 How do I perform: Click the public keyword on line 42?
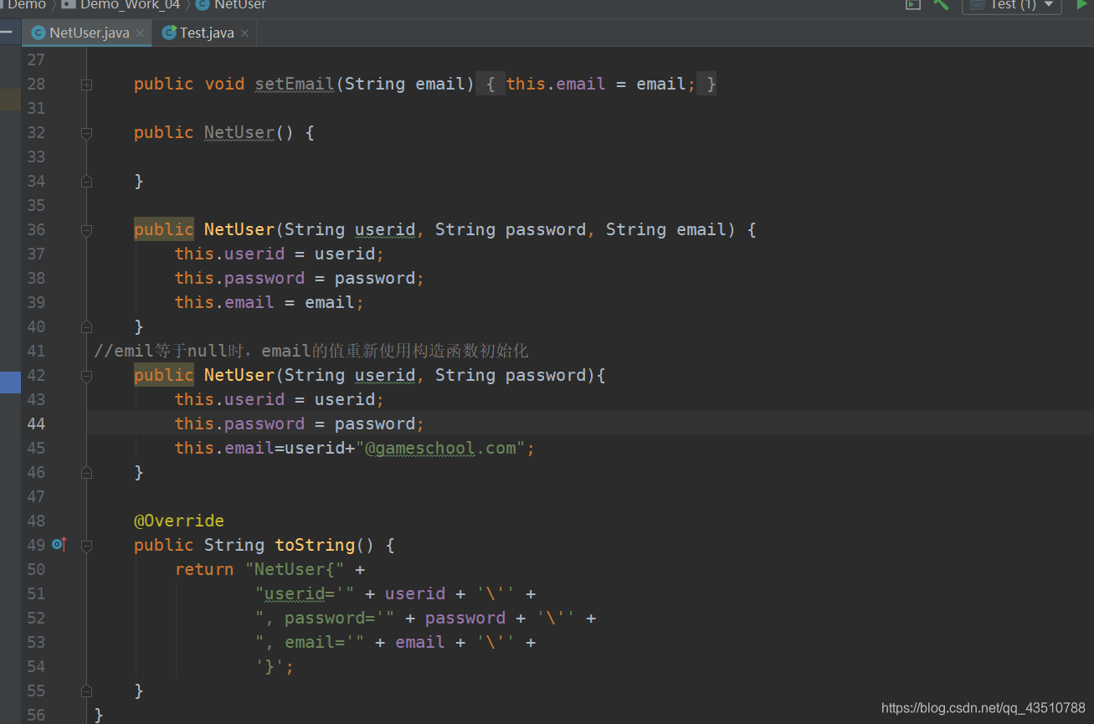[163, 375]
